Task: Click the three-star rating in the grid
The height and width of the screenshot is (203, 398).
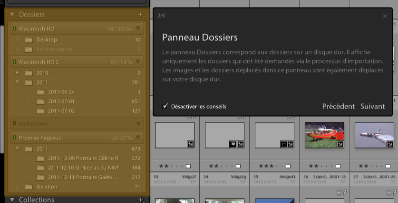Action: [x=266, y=166]
